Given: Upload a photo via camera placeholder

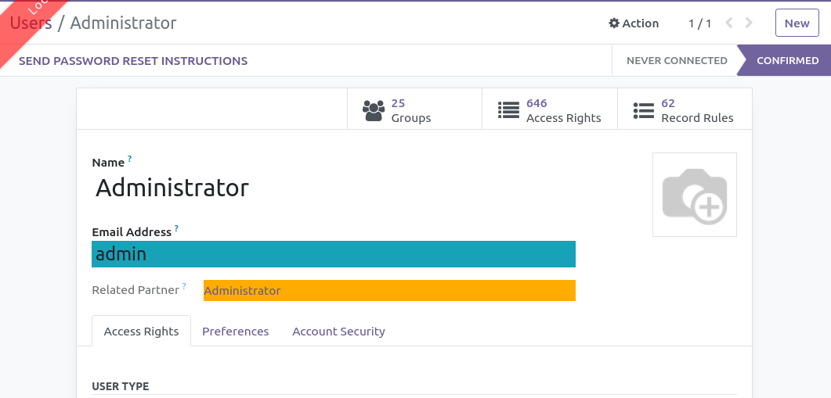Looking at the screenshot, I should tap(694, 195).
